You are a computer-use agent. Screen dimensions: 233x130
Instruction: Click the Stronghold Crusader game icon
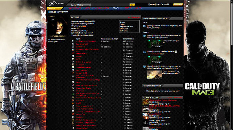[73, 67]
